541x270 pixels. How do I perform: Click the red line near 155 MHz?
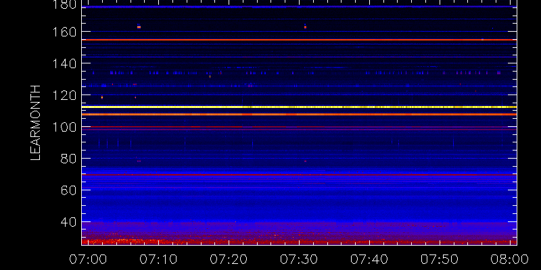[299, 40]
